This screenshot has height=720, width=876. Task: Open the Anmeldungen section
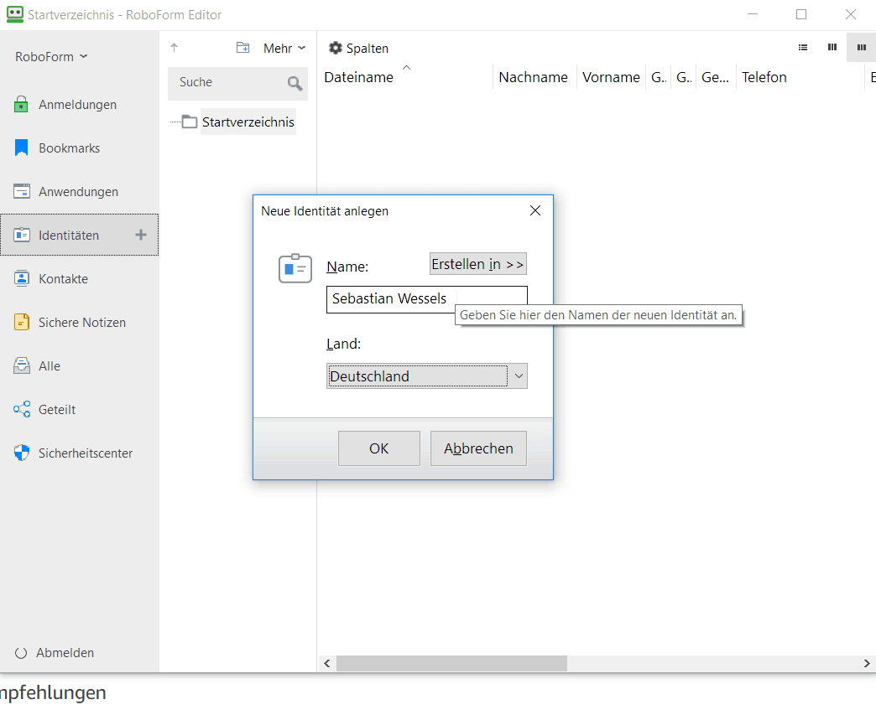tap(80, 105)
